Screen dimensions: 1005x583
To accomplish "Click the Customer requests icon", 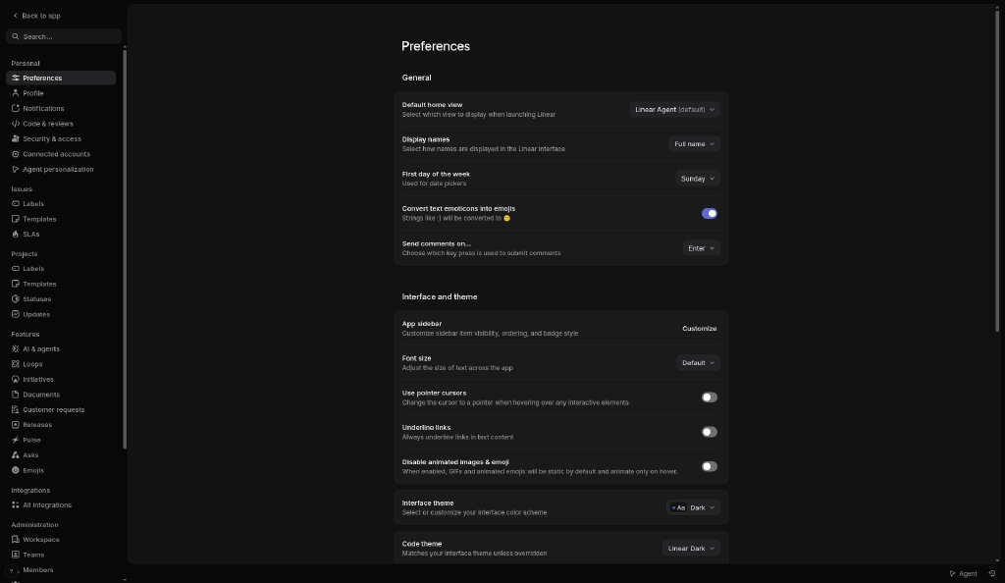I will pos(16,410).
